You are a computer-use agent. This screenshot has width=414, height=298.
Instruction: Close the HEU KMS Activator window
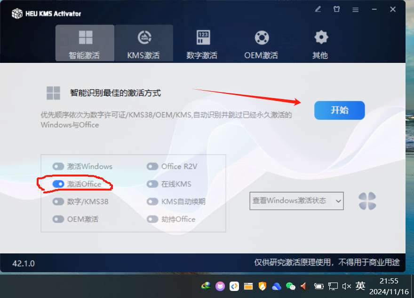click(393, 9)
